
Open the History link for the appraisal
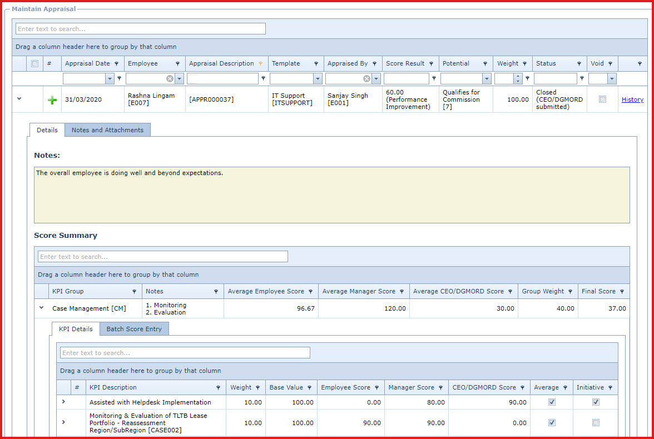pyautogui.click(x=632, y=99)
